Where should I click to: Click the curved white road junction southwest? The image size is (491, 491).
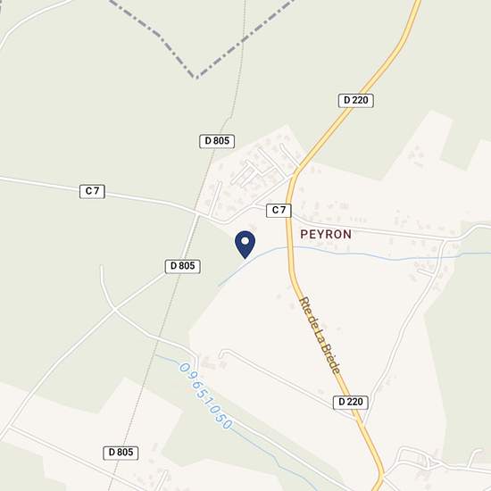coord(114,309)
